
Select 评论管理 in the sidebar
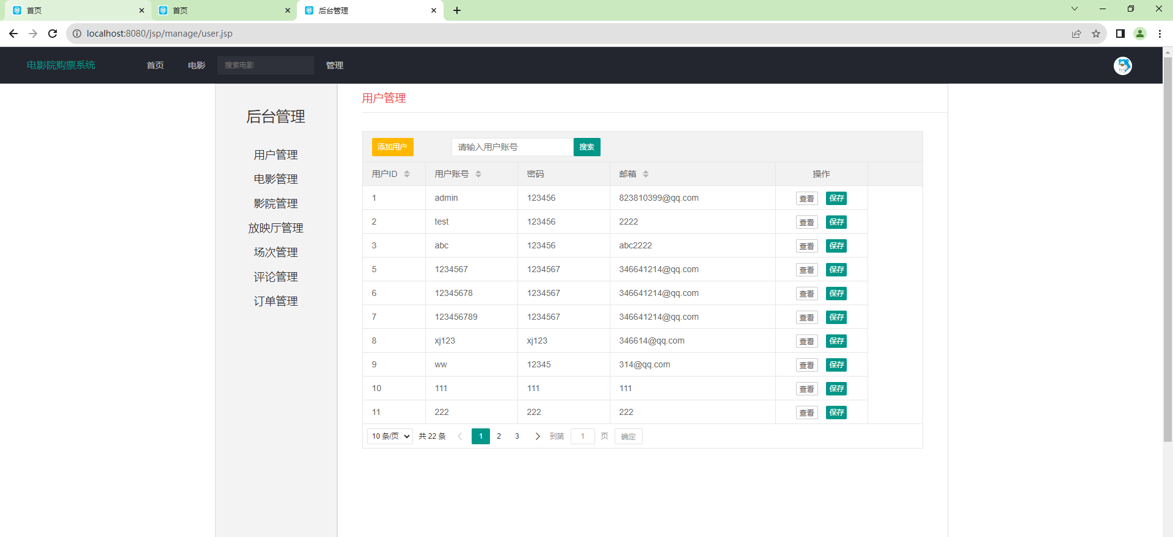pyautogui.click(x=276, y=276)
